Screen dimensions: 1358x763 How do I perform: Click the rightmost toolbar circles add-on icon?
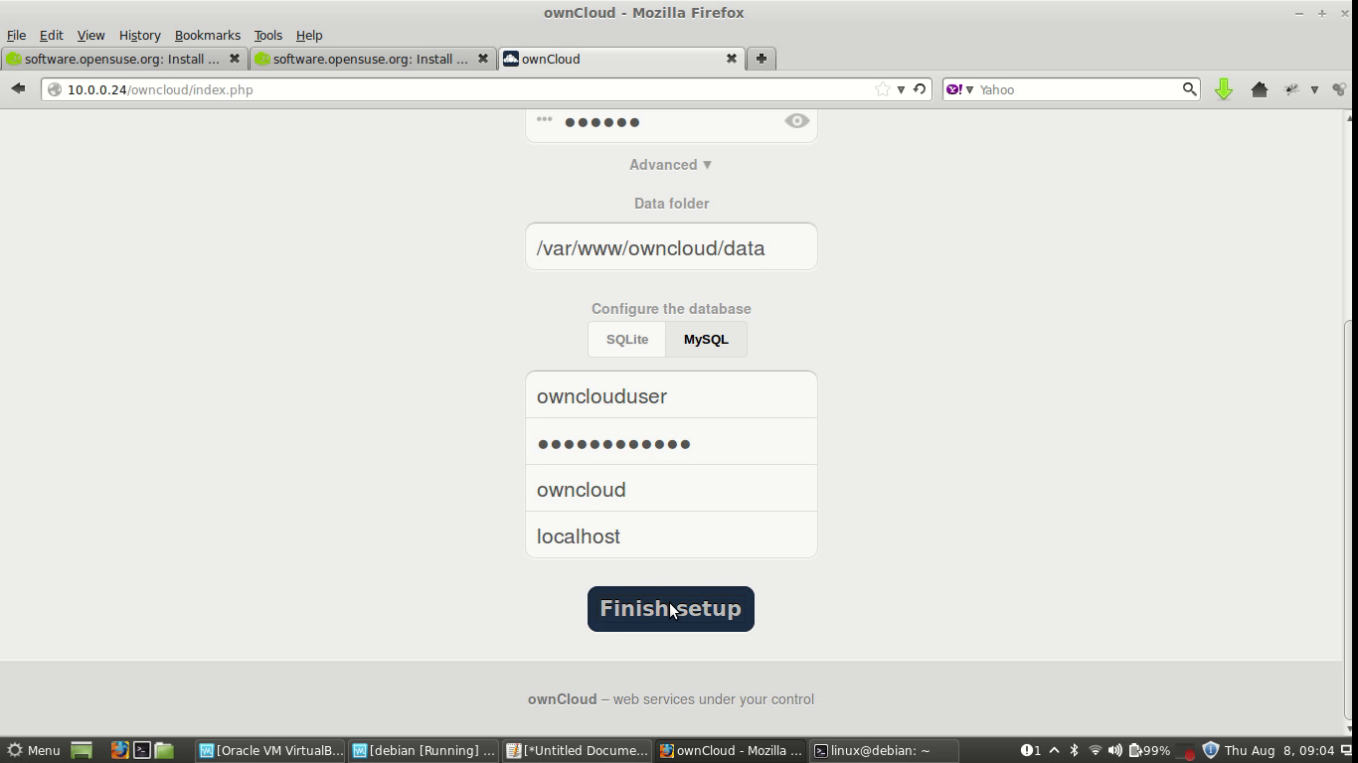[1339, 89]
